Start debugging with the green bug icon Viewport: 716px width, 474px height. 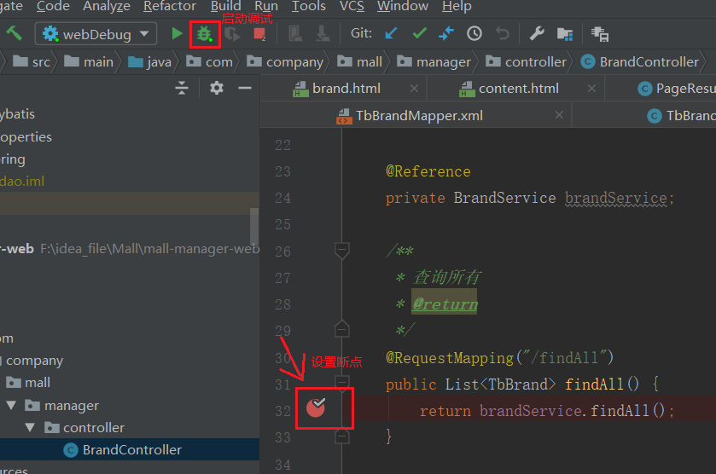[x=204, y=34]
